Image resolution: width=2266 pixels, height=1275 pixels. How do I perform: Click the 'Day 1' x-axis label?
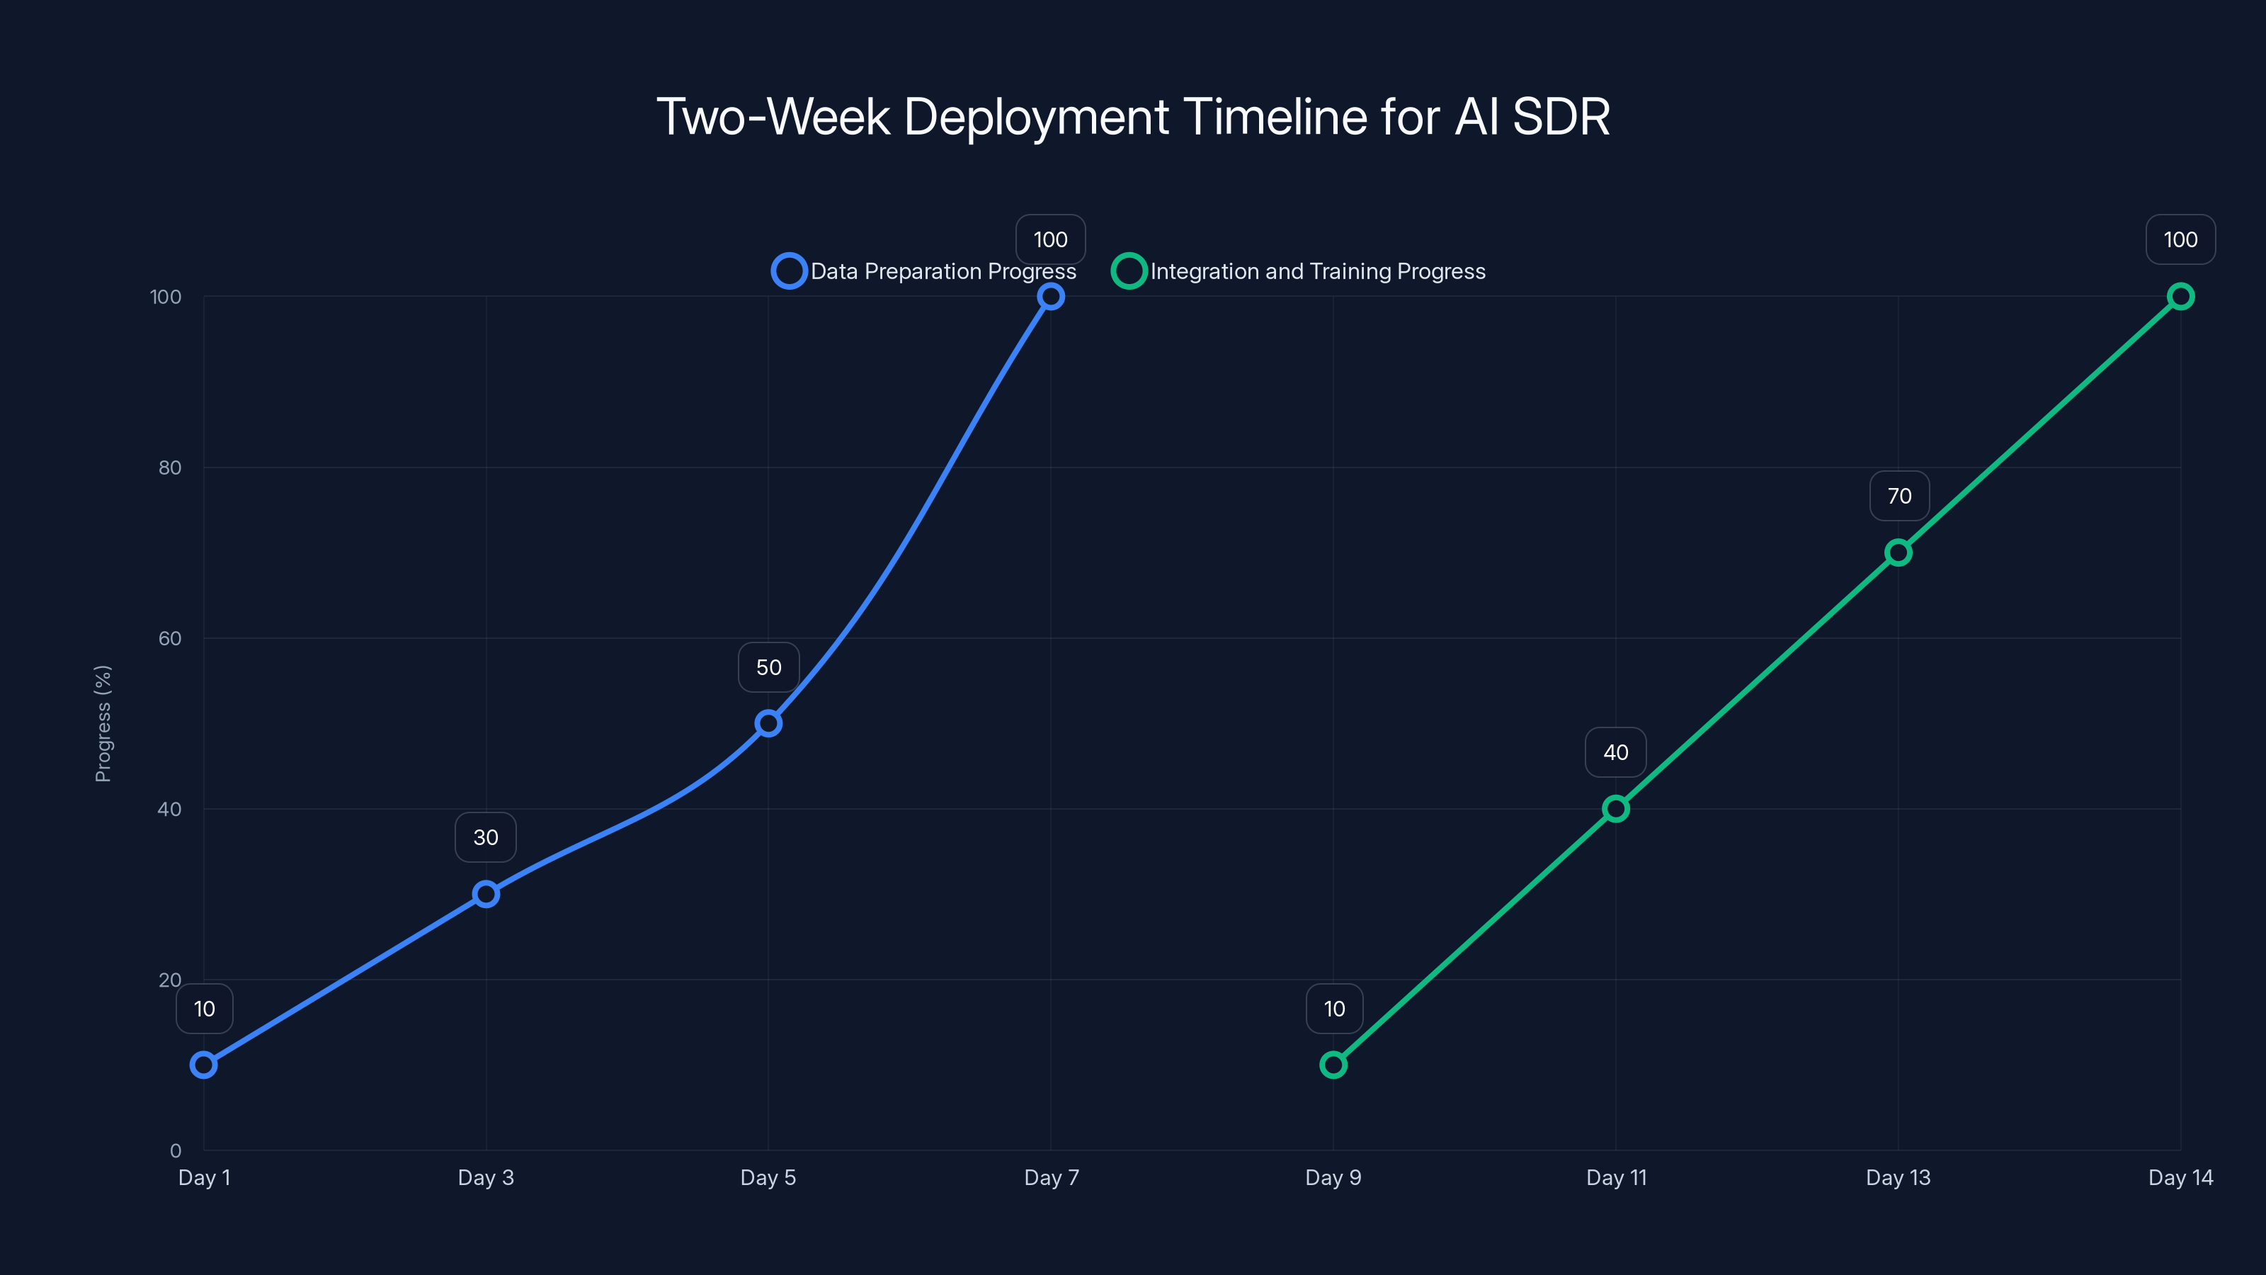(x=204, y=1177)
